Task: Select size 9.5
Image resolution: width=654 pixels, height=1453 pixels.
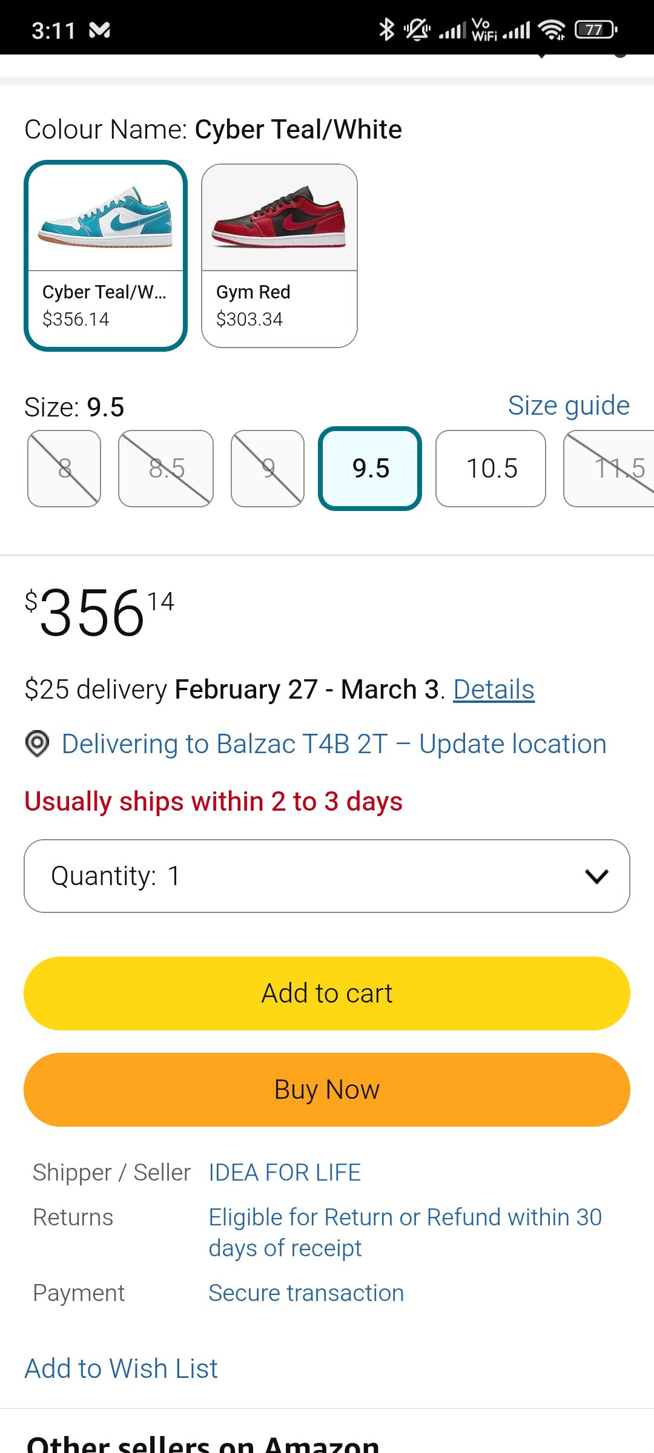Action: pyautogui.click(x=370, y=469)
